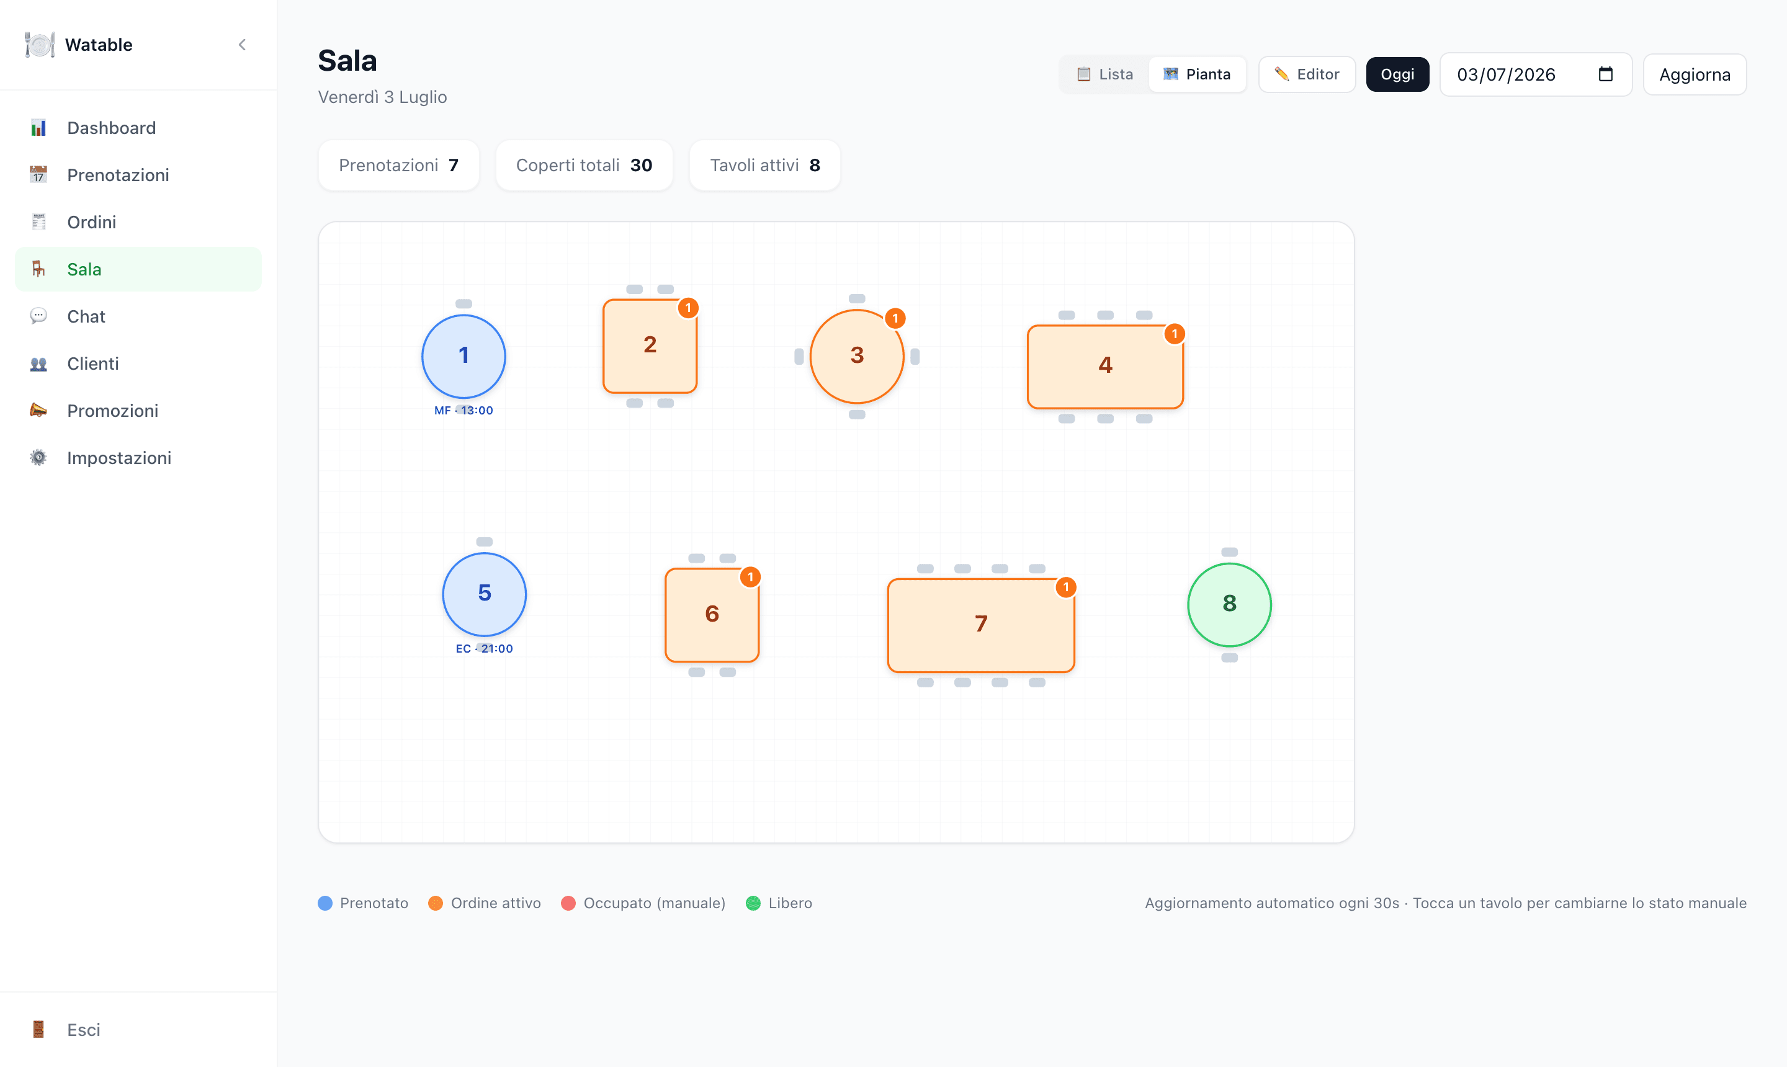Collapse the Watable sidebar chevron
Image resolution: width=1787 pixels, height=1067 pixels.
coord(243,45)
